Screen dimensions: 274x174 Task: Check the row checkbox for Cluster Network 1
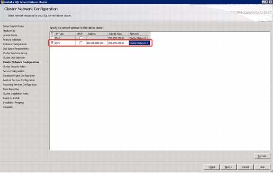tap(52, 38)
